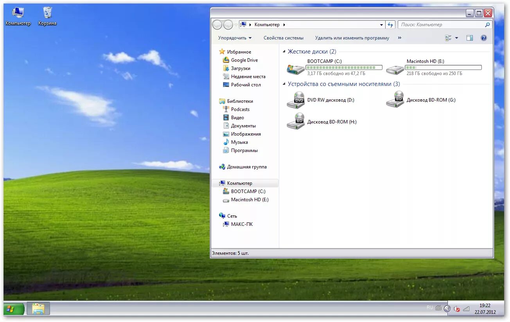Click text 218 ГБ свободно из 250 ГБ
The image size is (510, 322).
pyautogui.click(x=434, y=73)
